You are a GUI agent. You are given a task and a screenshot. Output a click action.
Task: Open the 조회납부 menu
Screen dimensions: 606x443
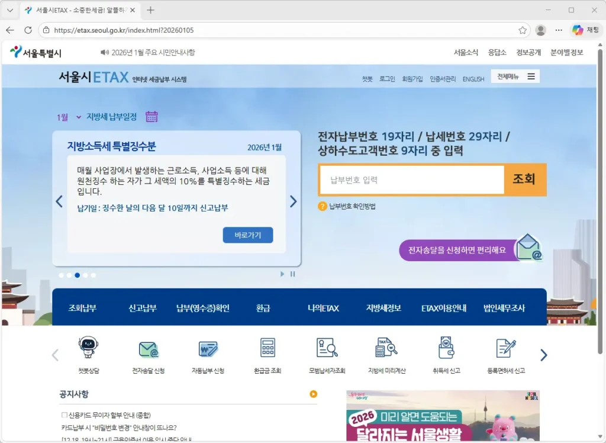(82, 309)
